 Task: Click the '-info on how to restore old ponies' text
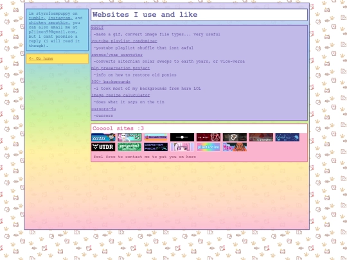coord(135,75)
